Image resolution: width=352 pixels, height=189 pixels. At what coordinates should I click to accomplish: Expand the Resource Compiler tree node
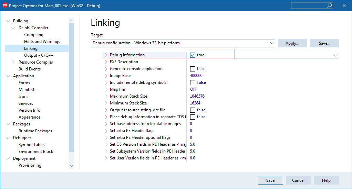[13, 62]
